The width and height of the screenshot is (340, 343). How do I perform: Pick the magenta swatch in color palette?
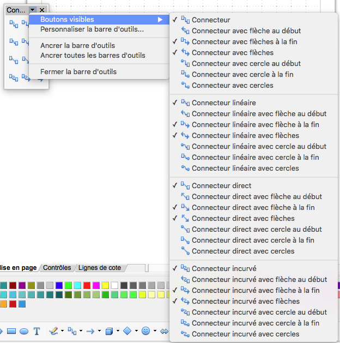[96, 285]
